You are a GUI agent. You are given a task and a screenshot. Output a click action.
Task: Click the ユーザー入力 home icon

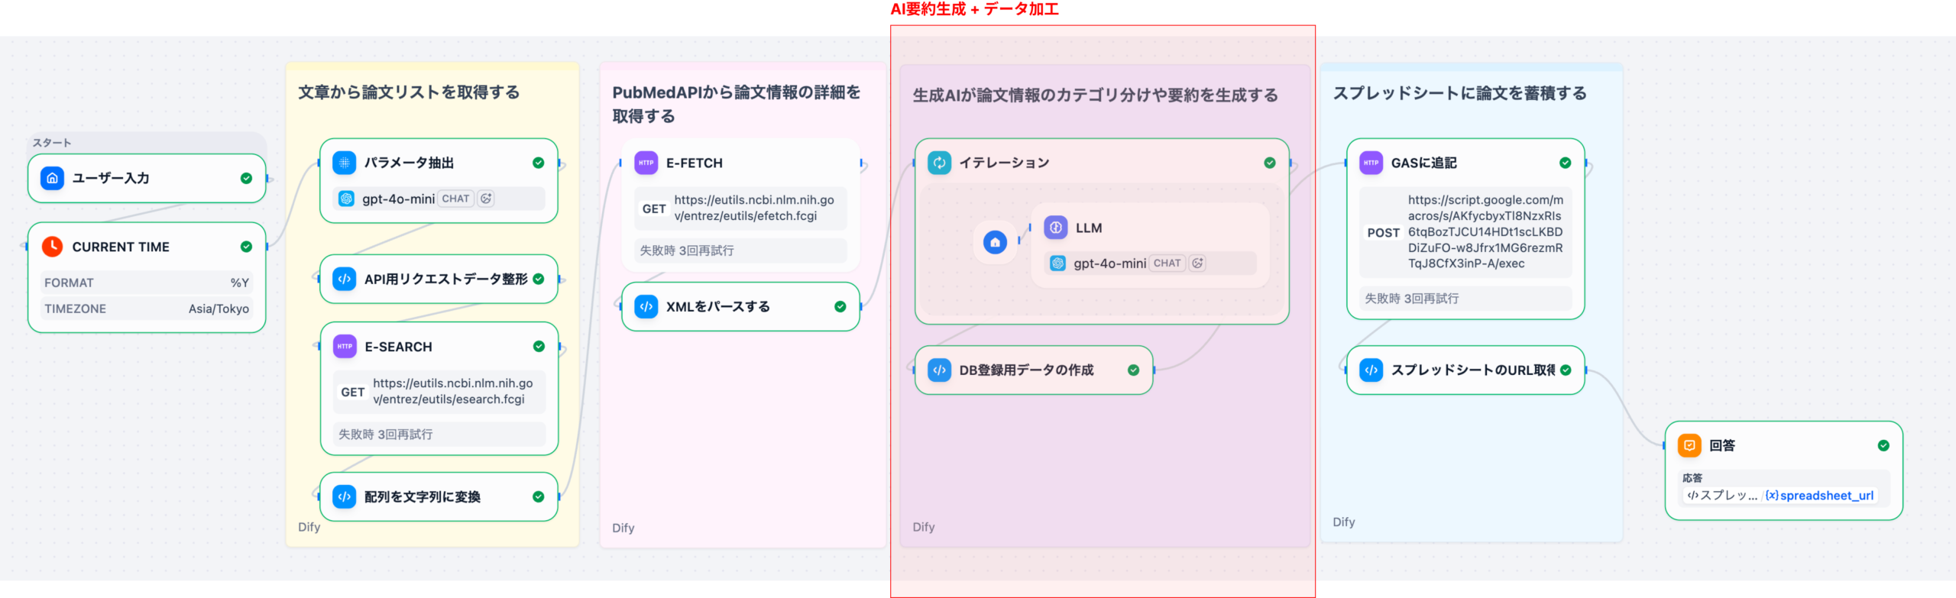pos(52,178)
